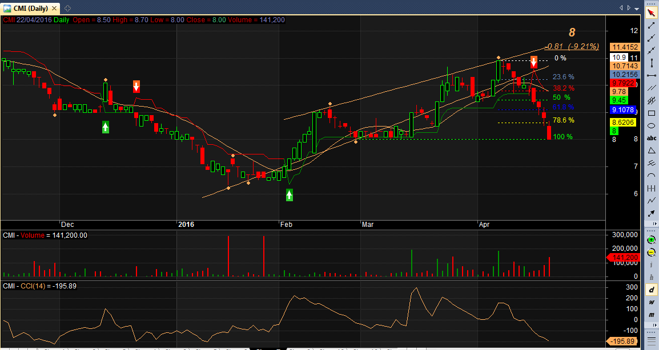Expand the drawing toolbar overflow arrow
This screenshot has height=350, width=659.
[x=654, y=224]
